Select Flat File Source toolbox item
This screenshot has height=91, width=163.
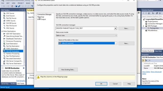pos(11,18)
